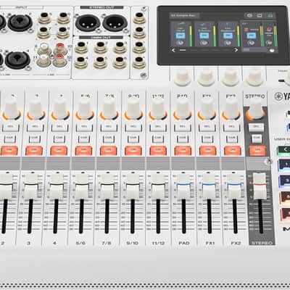Image resolution: width=290 pixels, height=290 pixels.
Task: Toggle the CUE key on channel 5/6
Action: (x=84, y=138)
